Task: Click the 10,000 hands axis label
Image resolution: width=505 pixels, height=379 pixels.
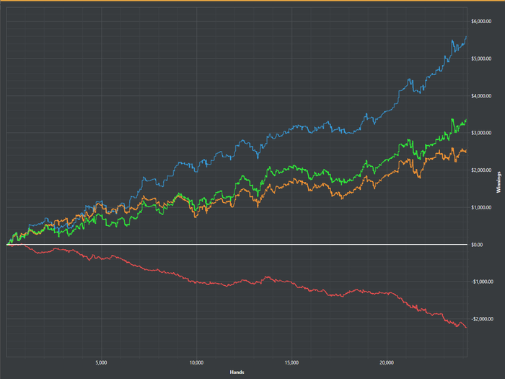Action: [x=196, y=362]
